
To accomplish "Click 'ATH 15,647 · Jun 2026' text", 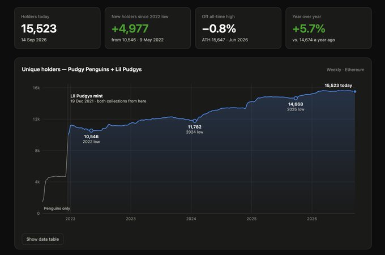I will click(225, 40).
